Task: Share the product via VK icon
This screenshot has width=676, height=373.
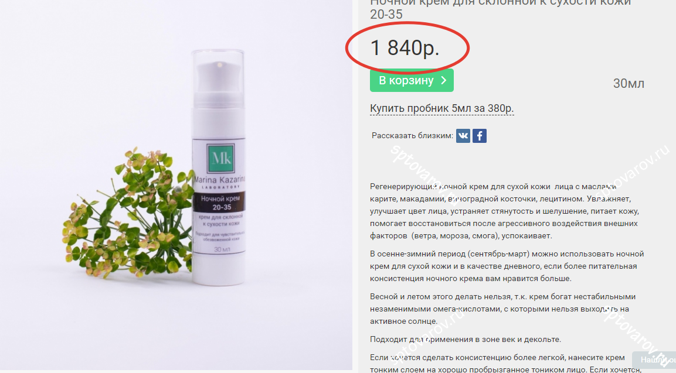Action: (x=463, y=136)
